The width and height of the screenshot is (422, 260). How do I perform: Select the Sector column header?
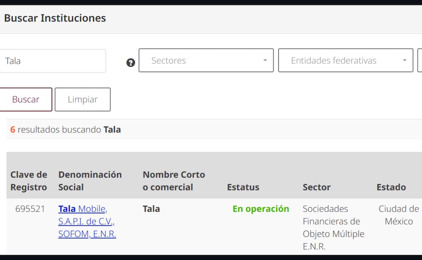[x=317, y=187]
